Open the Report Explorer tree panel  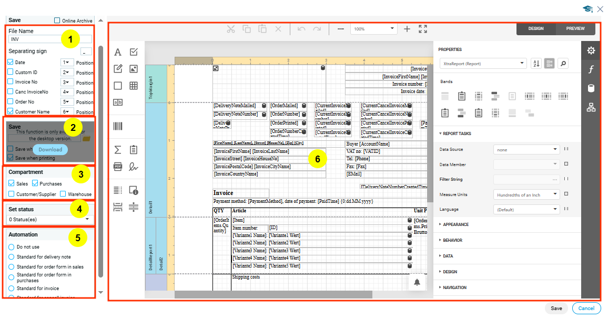(x=591, y=108)
